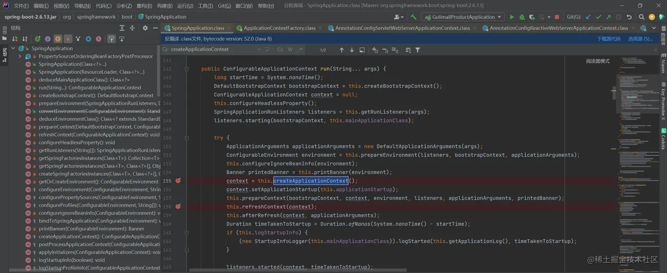
Task: Hide the structure tool window
Action: click(155, 28)
